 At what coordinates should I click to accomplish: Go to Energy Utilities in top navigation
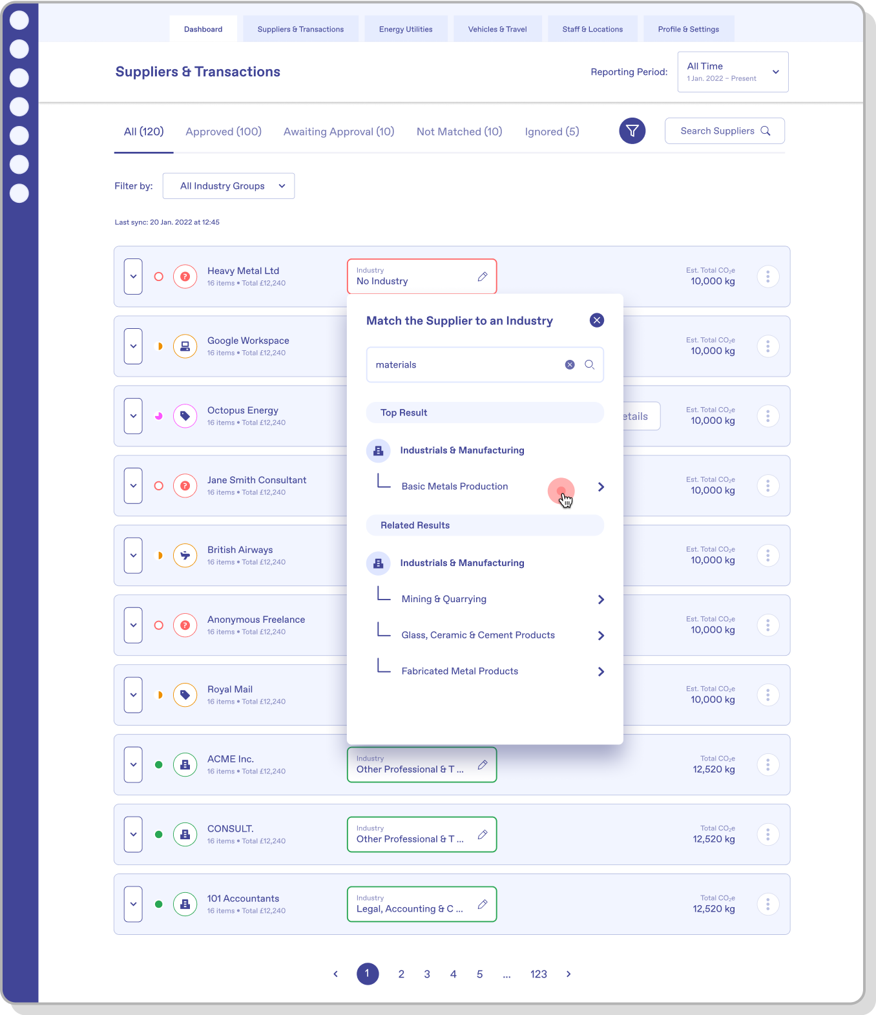(x=406, y=29)
